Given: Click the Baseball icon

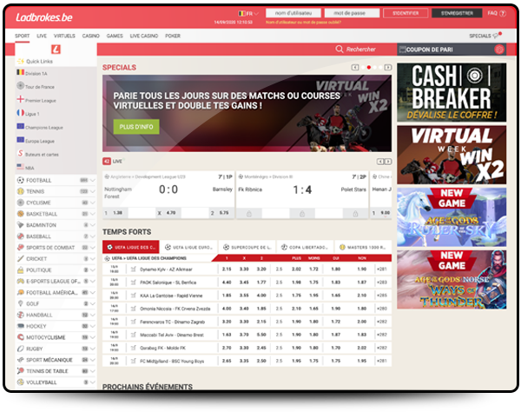Looking at the screenshot, I should 21,236.
